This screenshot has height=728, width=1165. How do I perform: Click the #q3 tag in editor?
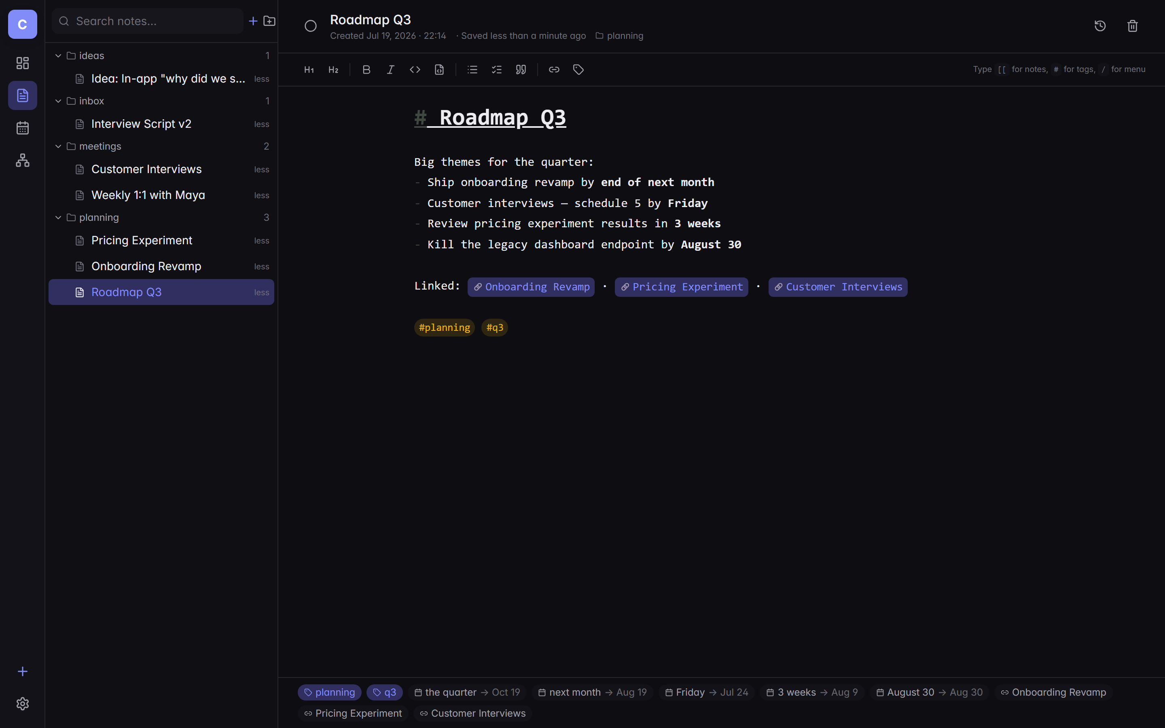tap(494, 328)
